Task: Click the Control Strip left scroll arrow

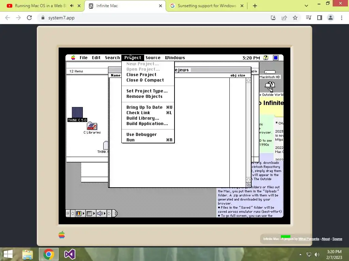Action: coord(73,213)
